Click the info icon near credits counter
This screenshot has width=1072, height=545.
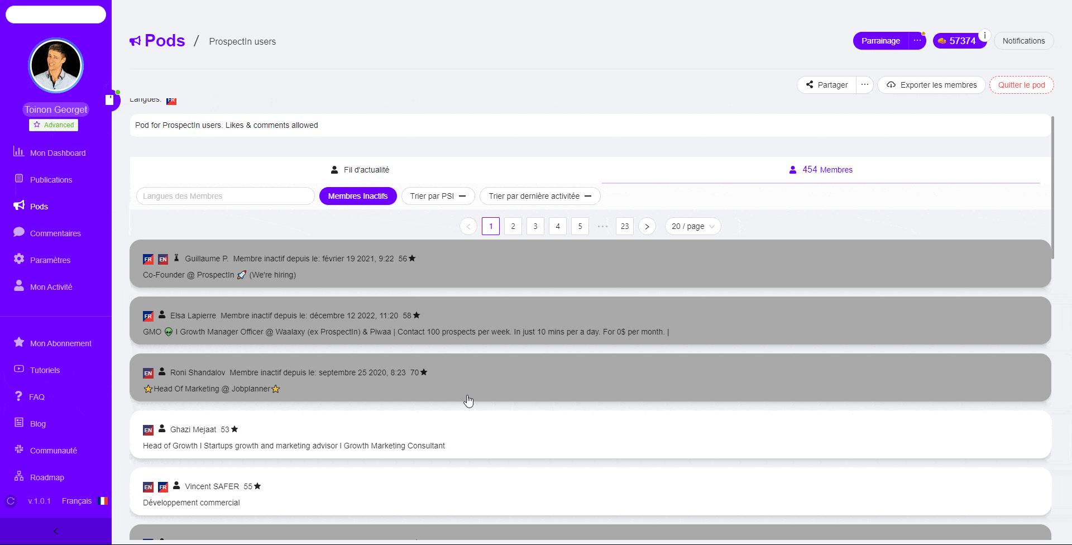[x=984, y=35]
